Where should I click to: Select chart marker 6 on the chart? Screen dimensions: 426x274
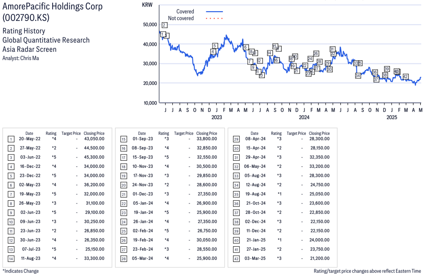pos(246,47)
